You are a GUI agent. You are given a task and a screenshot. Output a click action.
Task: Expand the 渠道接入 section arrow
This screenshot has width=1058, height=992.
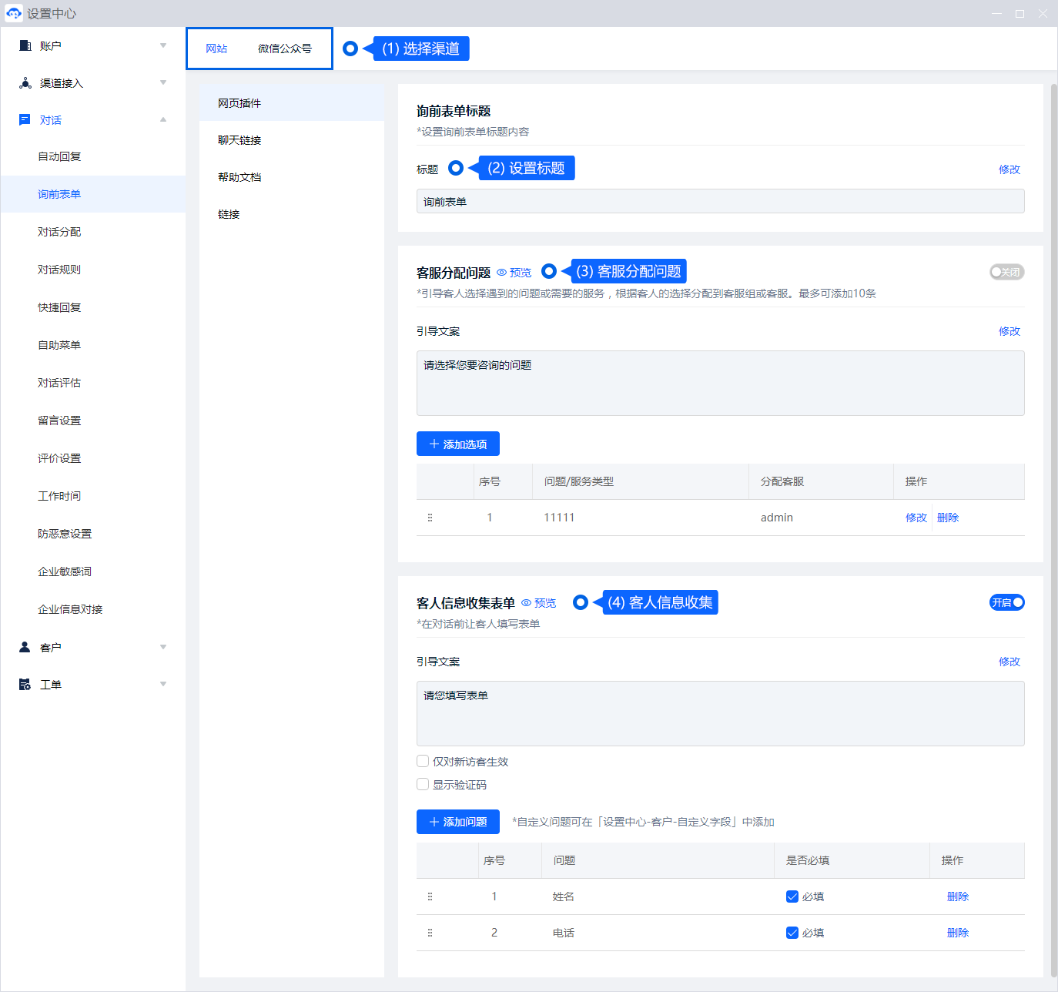pos(163,83)
